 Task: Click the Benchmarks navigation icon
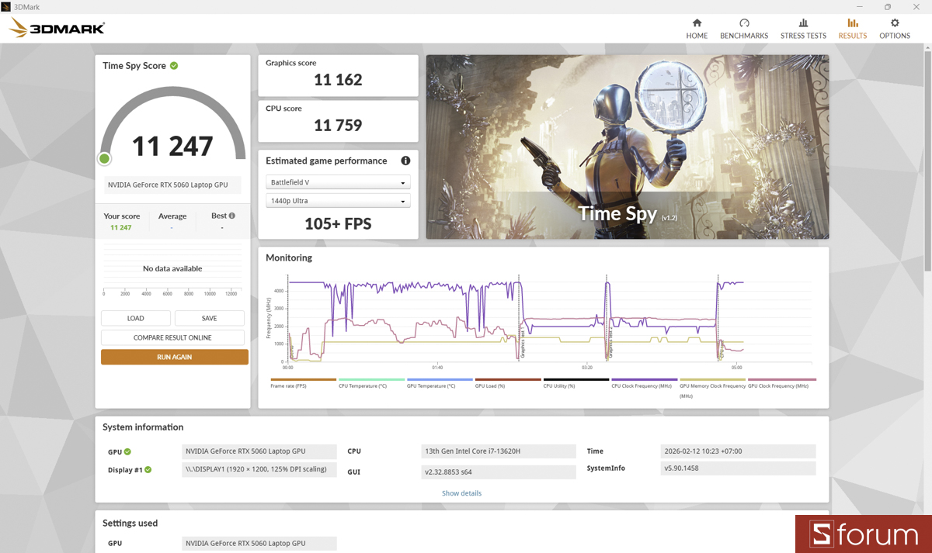pyautogui.click(x=744, y=28)
